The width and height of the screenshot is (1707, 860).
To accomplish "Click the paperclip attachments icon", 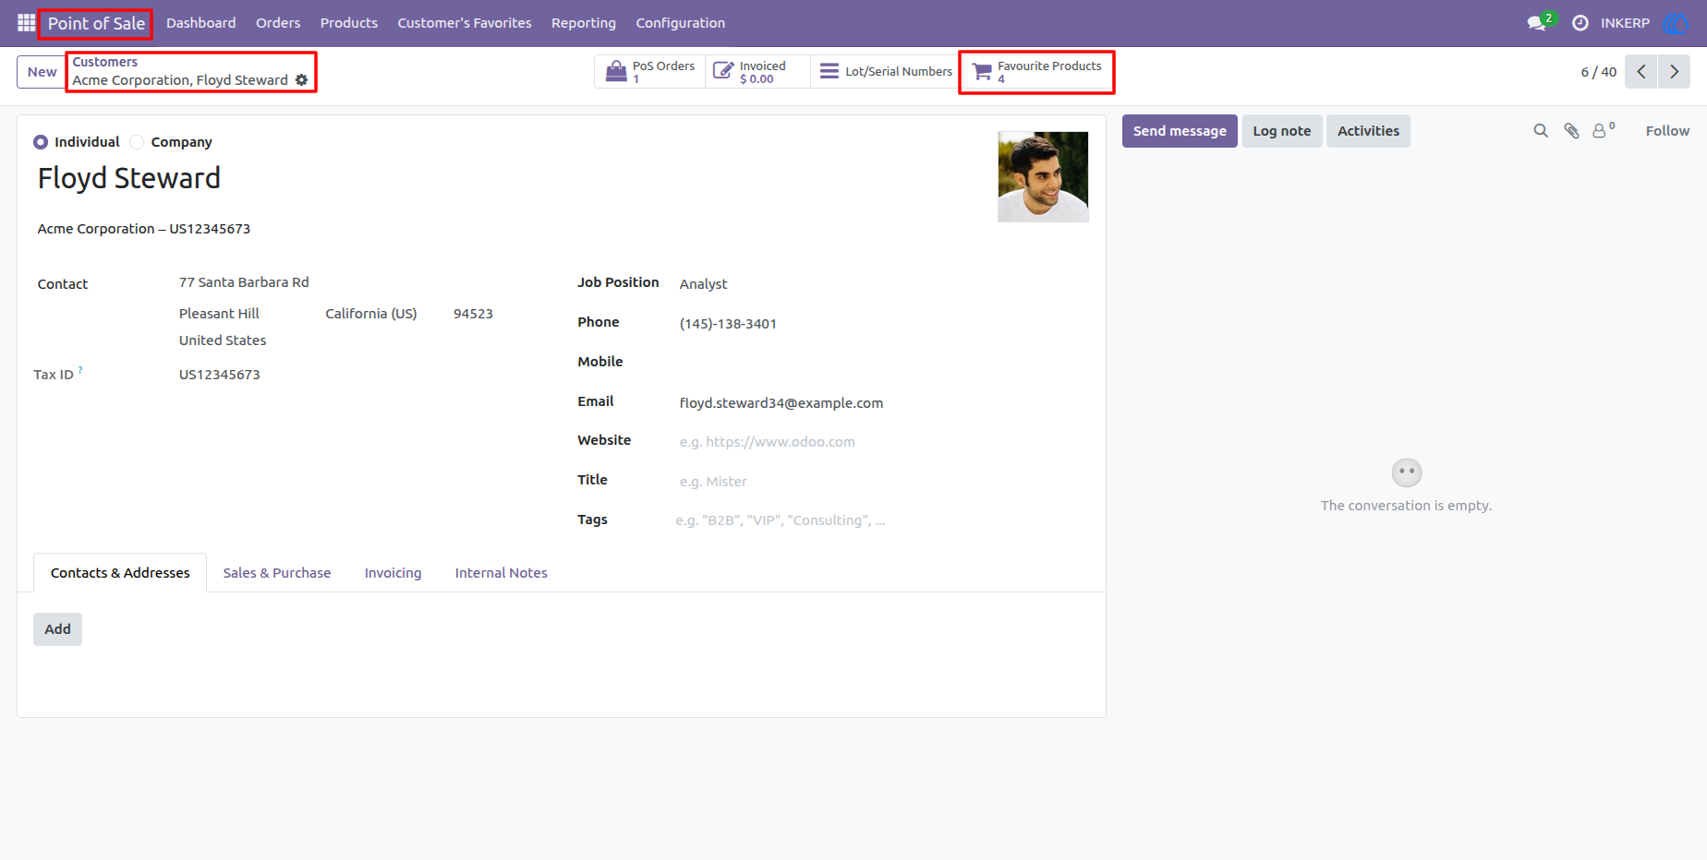I will (x=1571, y=131).
